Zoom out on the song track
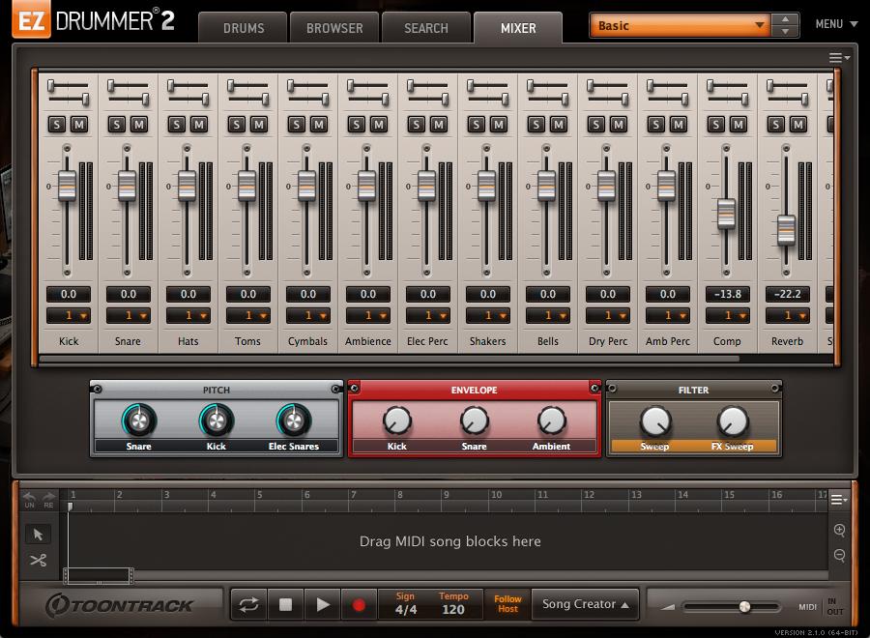The image size is (870, 638). tap(839, 555)
